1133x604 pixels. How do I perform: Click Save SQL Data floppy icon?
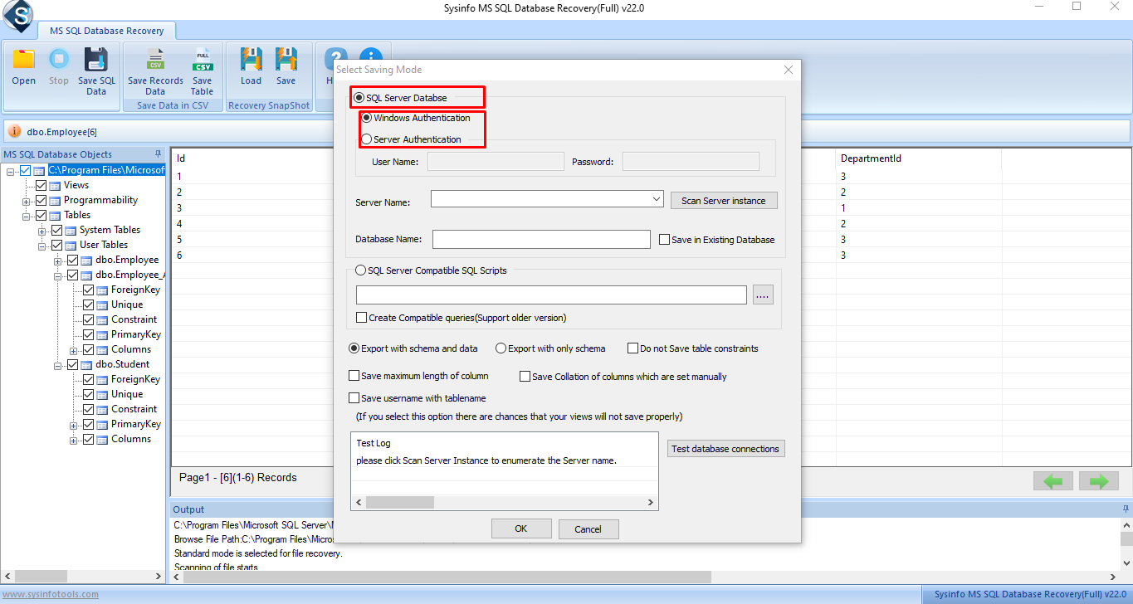click(96, 60)
